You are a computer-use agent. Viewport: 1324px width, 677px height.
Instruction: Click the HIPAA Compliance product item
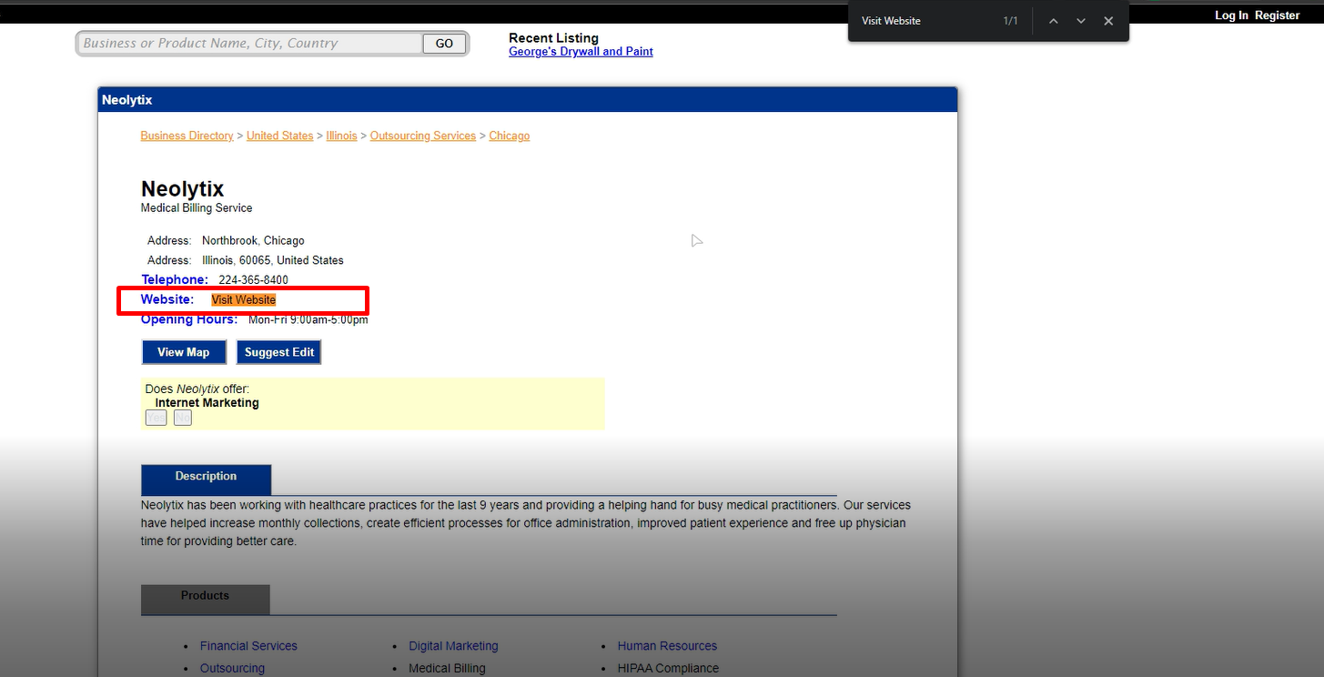pos(668,668)
